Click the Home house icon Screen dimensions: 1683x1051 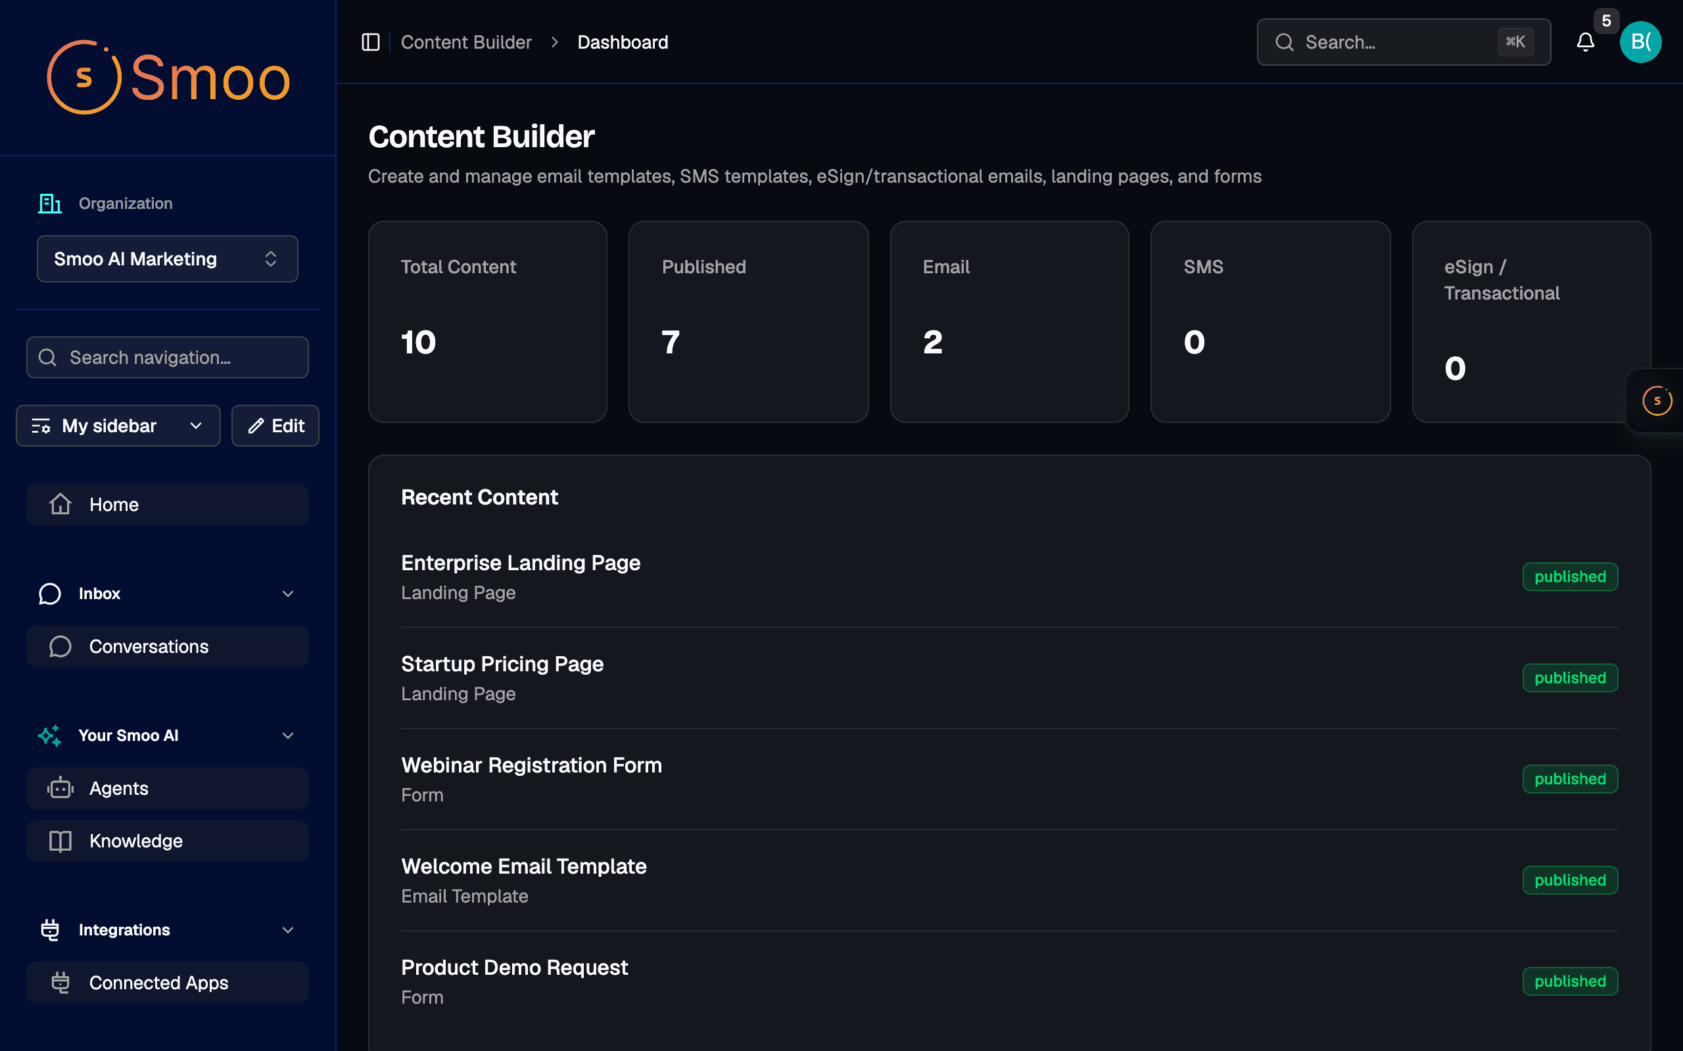[x=60, y=504]
